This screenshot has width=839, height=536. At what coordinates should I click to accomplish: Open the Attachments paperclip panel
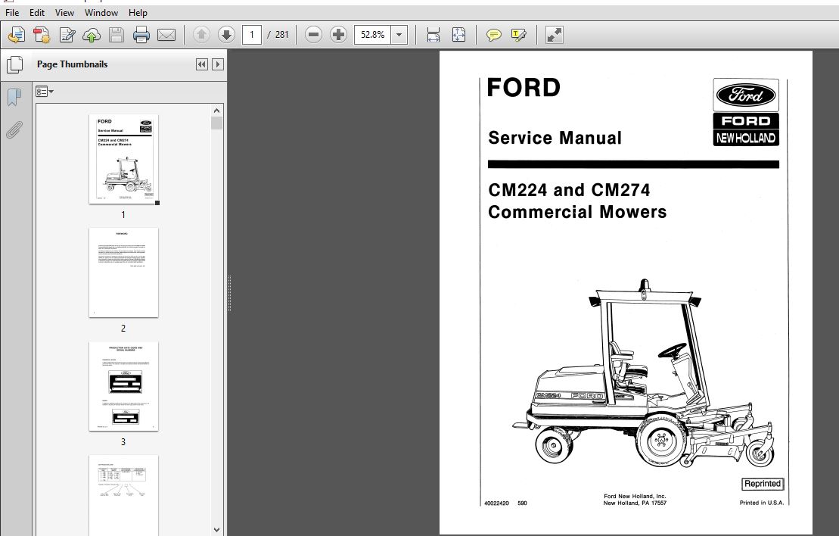(x=14, y=129)
